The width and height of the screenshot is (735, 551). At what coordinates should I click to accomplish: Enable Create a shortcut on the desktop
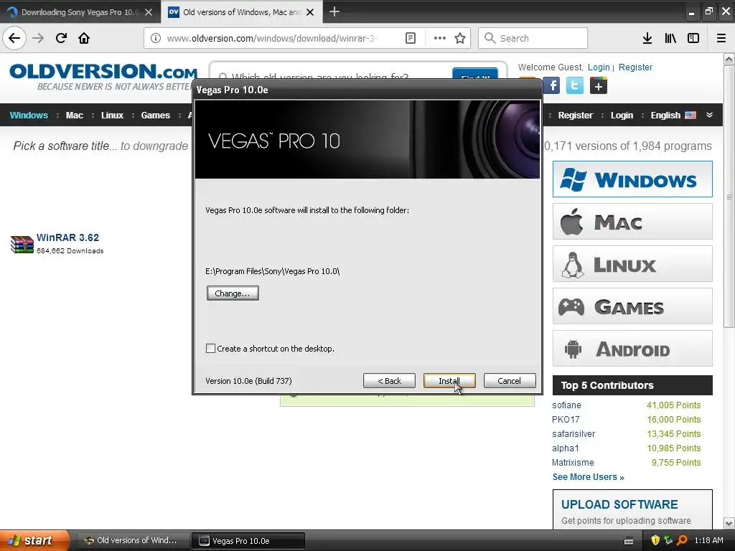click(x=210, y=349)
